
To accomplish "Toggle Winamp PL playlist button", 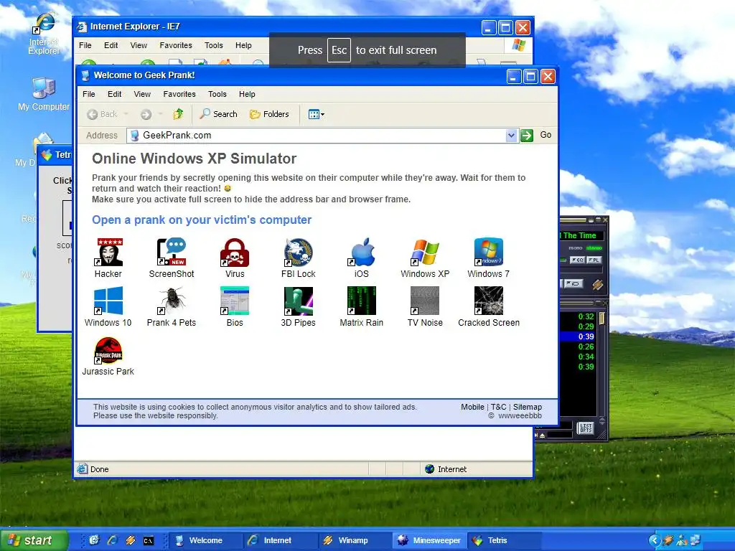I will 594,260.
